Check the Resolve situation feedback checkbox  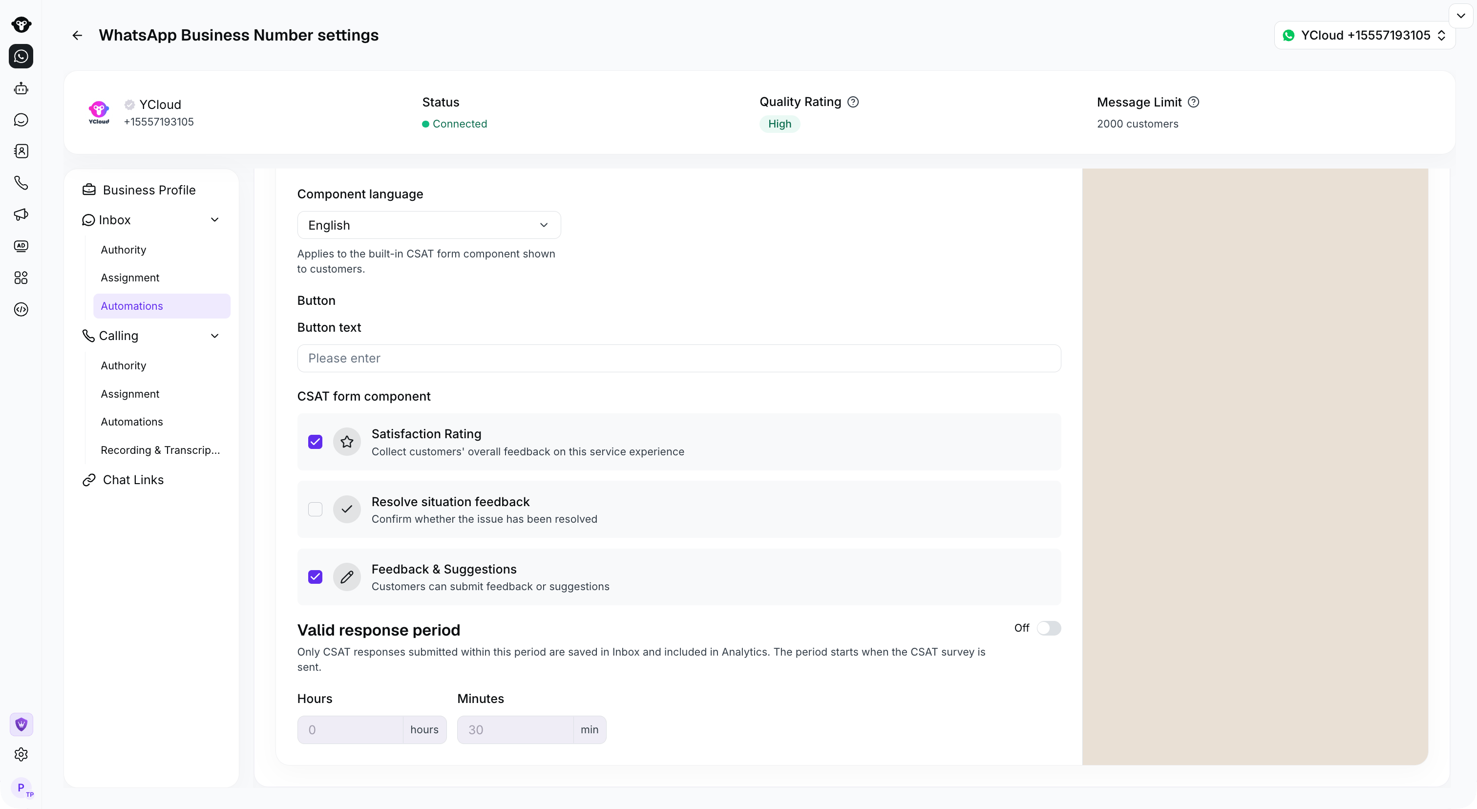[x=316, y=509]
